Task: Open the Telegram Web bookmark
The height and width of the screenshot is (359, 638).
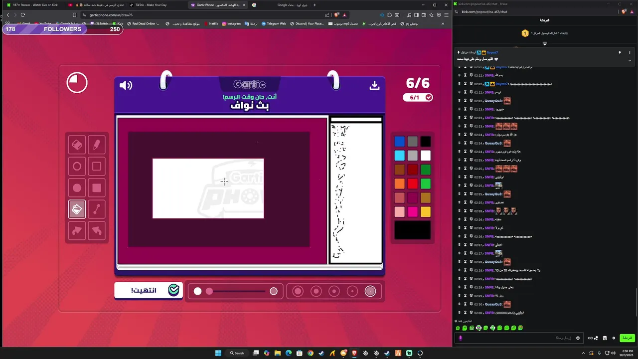Action: [274, 23]
